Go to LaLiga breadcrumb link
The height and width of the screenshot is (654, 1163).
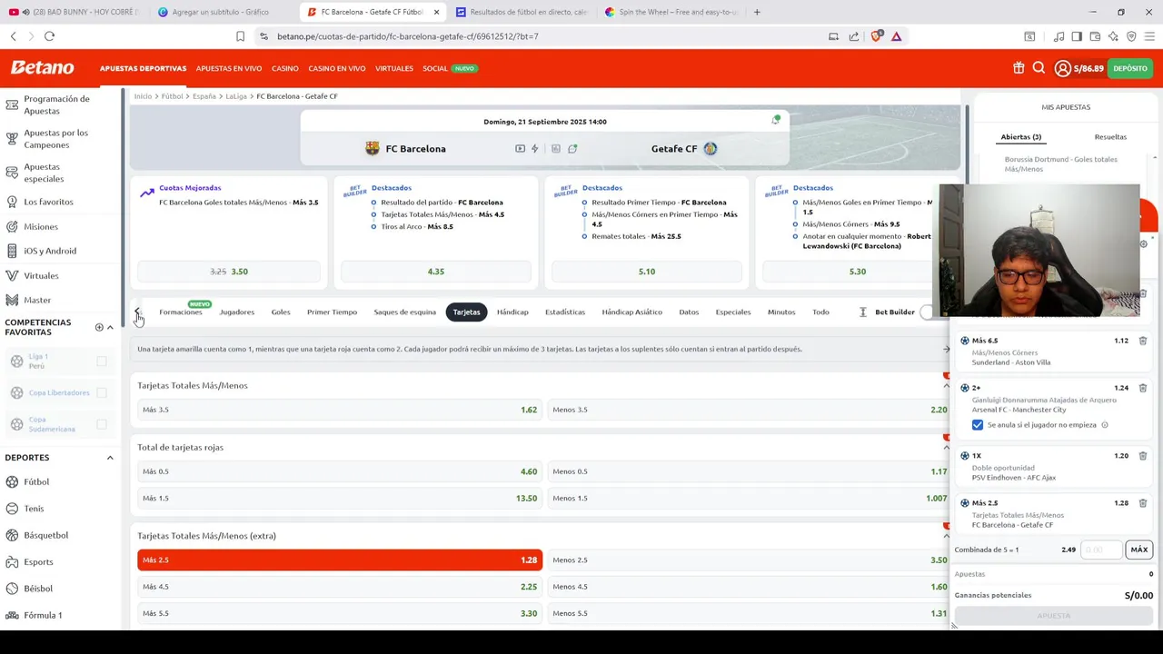(236, 96)
